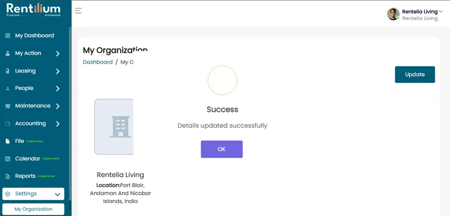450x216 pixels.
Task: Click the Update button
Action: [415, 75]
